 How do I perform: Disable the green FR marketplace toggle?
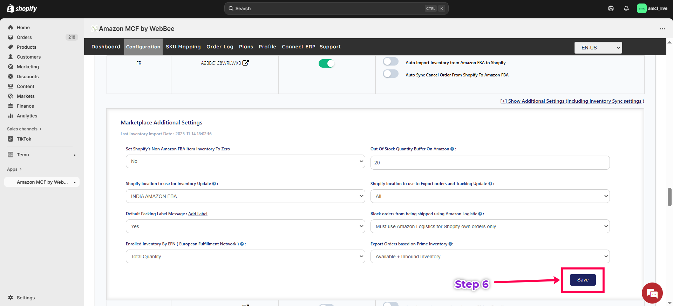(x=326, y=63)
